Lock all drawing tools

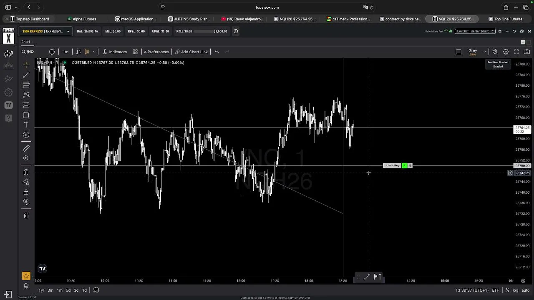[26, 192]
